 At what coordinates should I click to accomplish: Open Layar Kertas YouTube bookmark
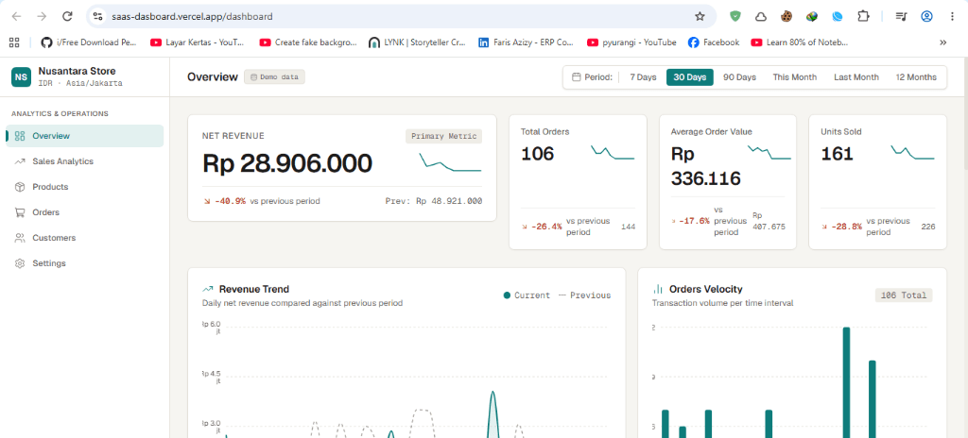pyautogui.click(x=198, y=42)
